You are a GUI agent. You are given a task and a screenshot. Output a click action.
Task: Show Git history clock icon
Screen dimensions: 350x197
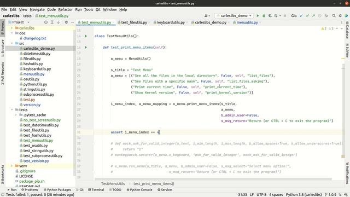(x=319, y=16)
